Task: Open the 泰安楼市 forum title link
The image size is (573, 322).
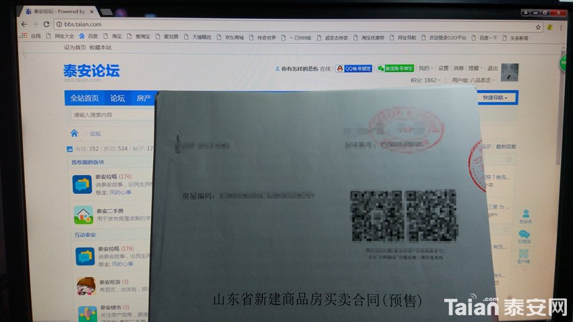Action: click(x=111, y=307)
